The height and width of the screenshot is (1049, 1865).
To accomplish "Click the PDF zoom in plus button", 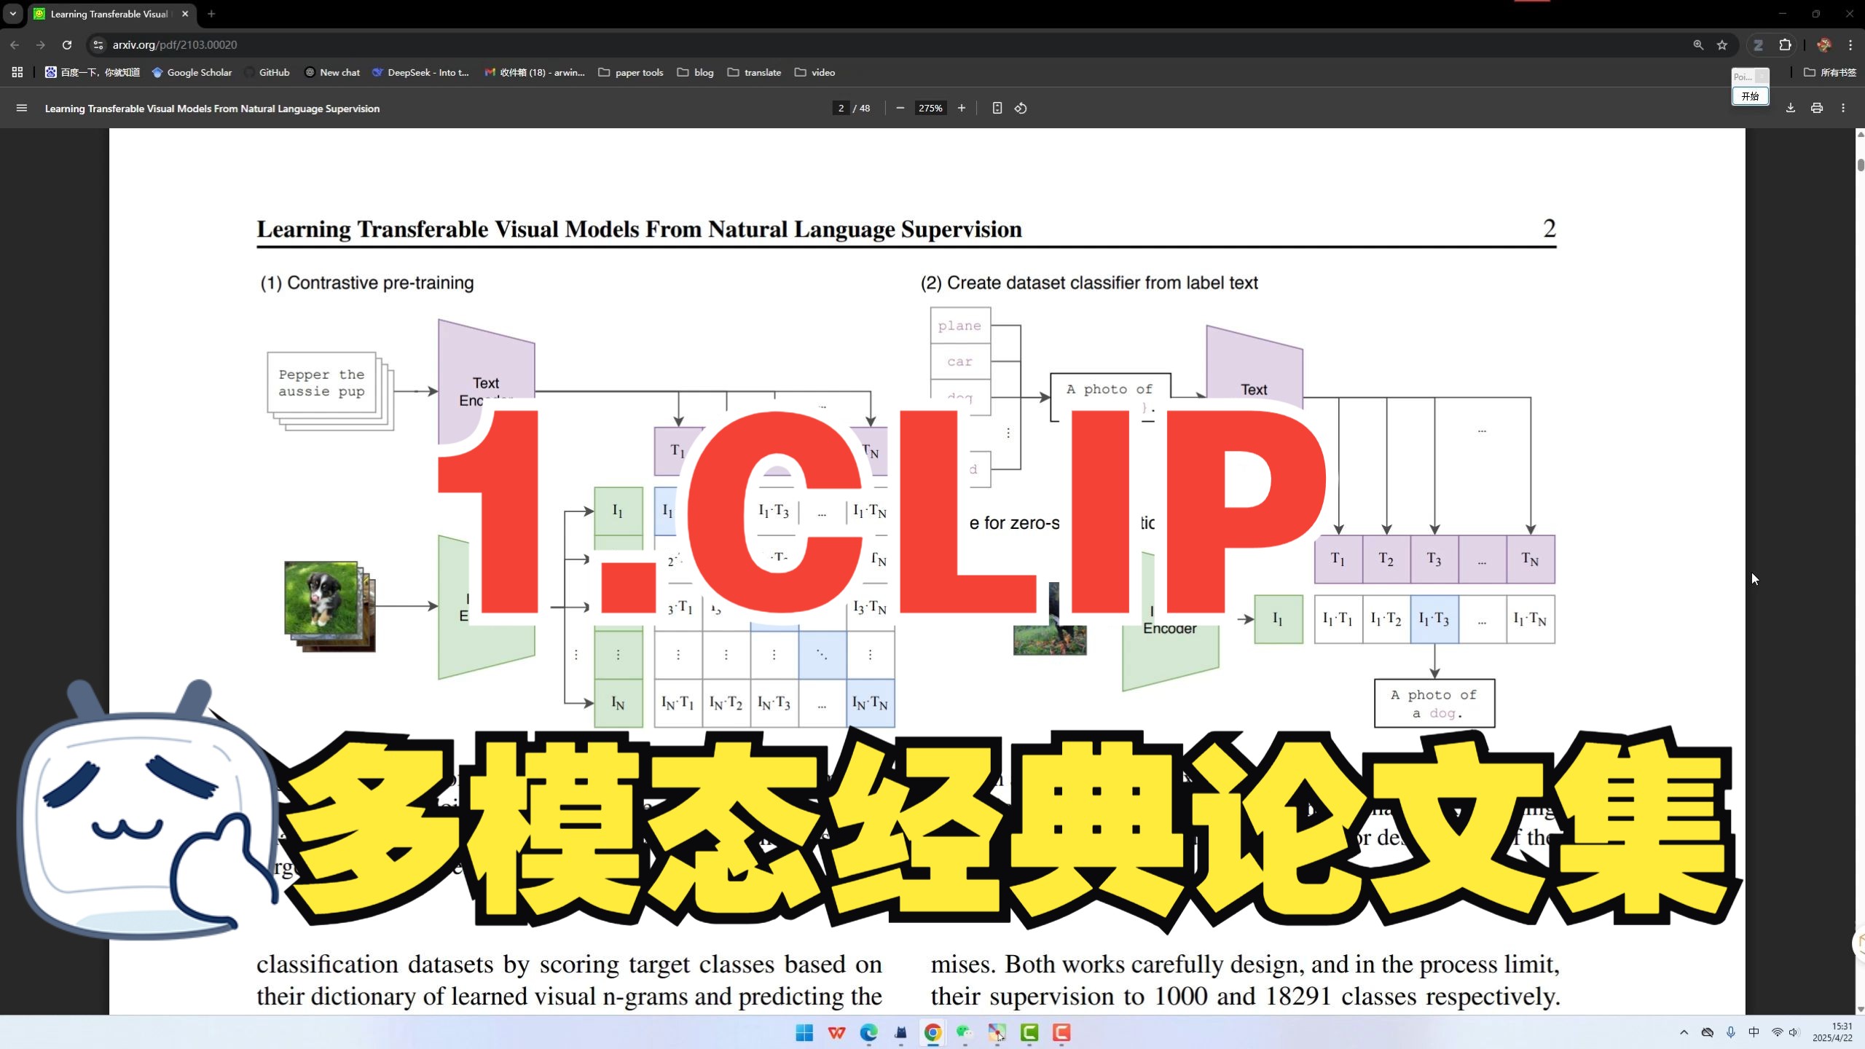I will [962, 108].
